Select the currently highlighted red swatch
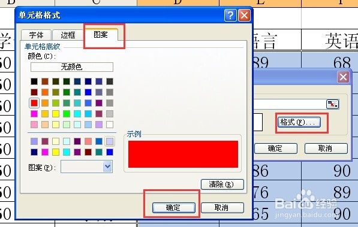358x227 pixels. coord(34,103)
